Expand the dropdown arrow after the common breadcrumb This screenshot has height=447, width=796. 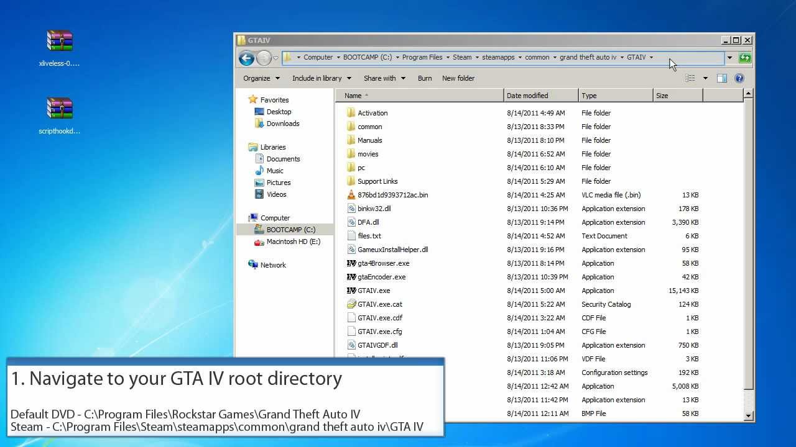(555, 58)
